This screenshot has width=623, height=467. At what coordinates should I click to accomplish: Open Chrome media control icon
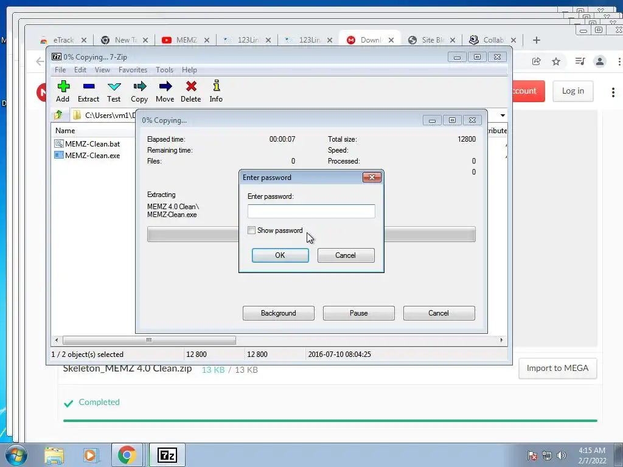coord(580,61)
